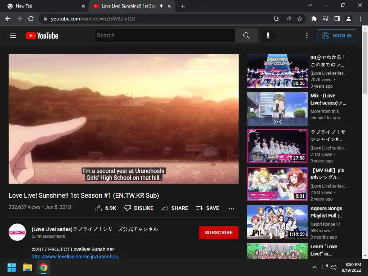The image size is (368, 276).
Task: Open more actions ellipsis below video
Action: coord(231,208)
